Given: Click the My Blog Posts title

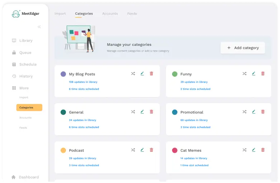Looking at the screenshot, I should [x=82, y=74].
